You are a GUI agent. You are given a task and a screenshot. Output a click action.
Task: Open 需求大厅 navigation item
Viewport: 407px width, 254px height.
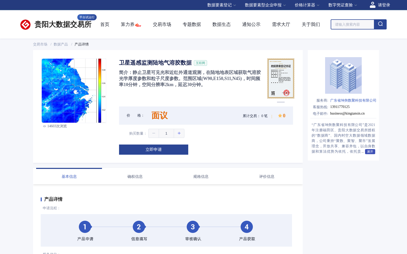pos(281,24)
